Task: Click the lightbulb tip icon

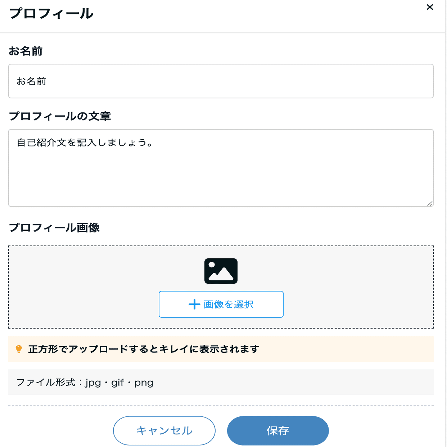Action: click(19, 349)
